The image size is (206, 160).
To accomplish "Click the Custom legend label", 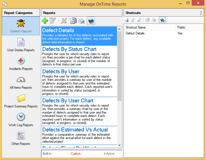I will point(76,154).
